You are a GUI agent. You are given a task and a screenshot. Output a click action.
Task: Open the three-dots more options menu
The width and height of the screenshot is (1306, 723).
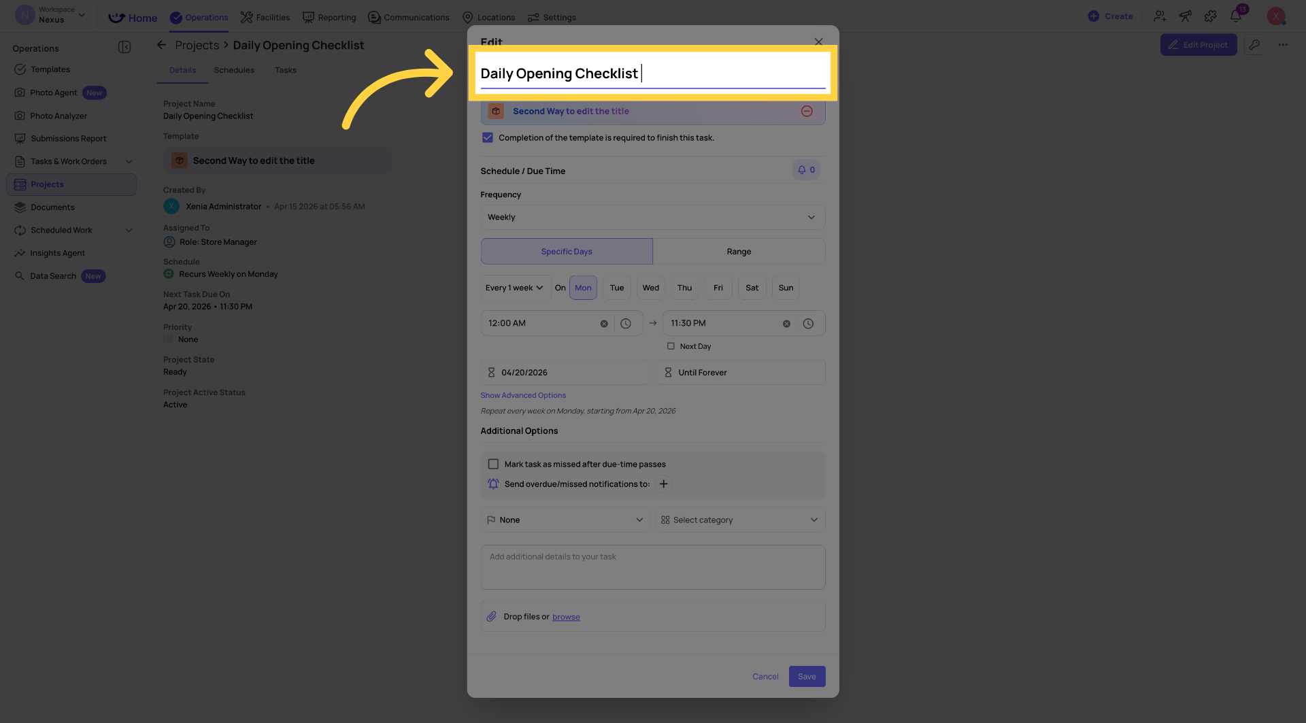pyautogui.click(x=1283, y=45)
